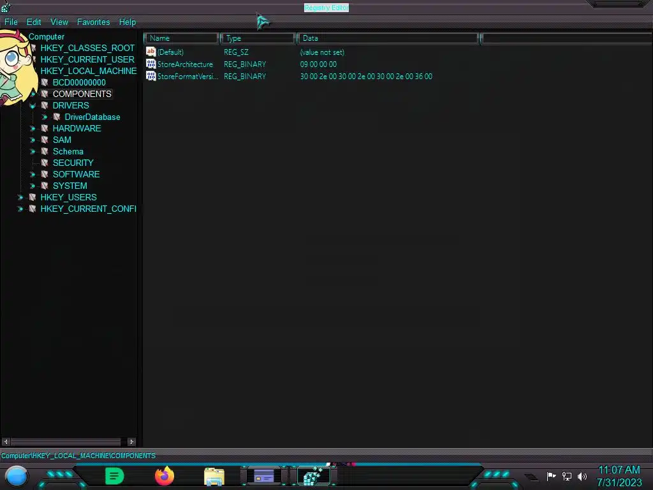
Task: Click the SYSTEM key folder icon
Action: tap(45, 186)
